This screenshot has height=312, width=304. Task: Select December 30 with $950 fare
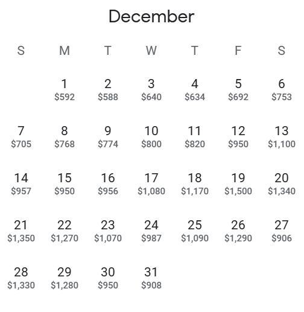click(108, 278)
